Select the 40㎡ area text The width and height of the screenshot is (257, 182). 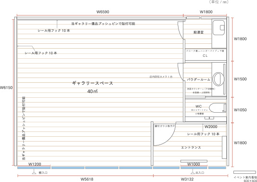[92, 91]
